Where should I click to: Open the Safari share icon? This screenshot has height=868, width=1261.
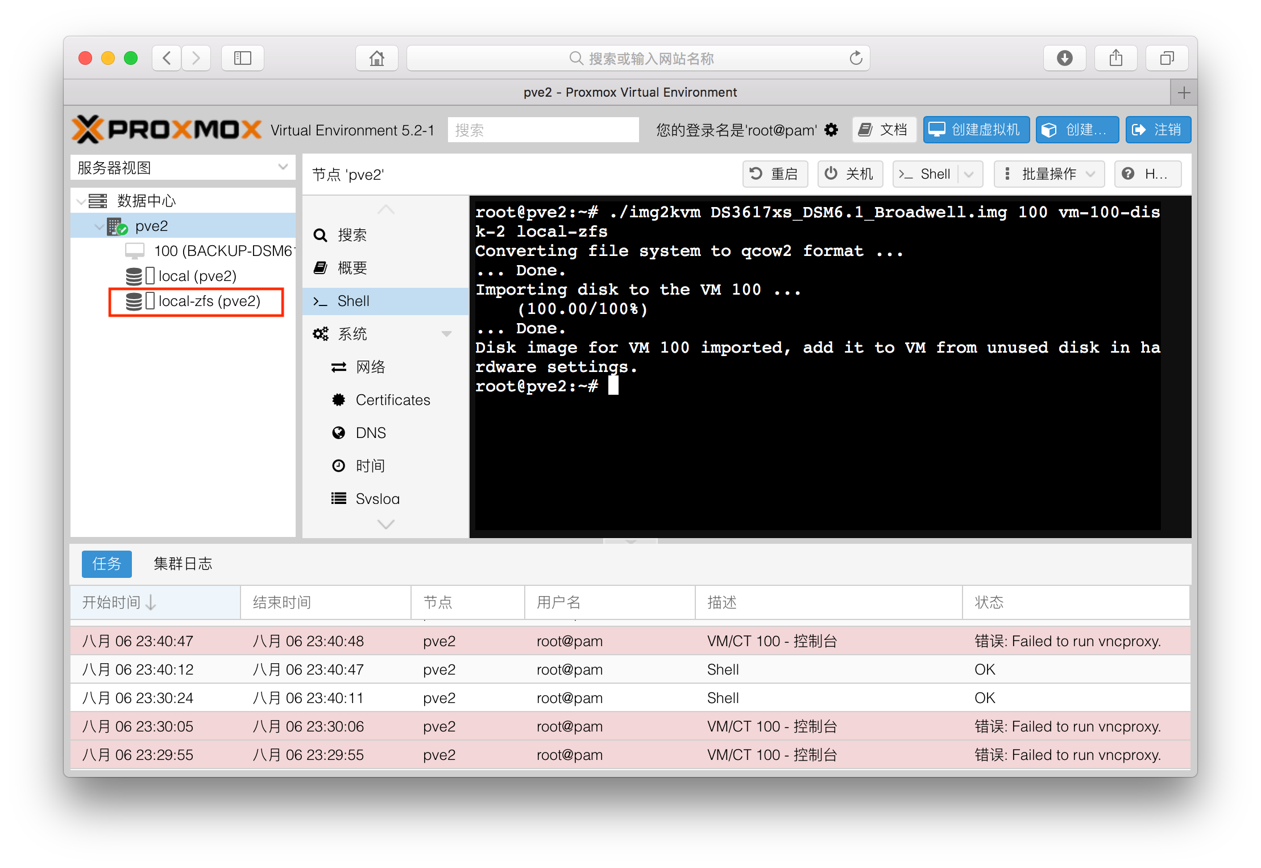[1115, 58]
